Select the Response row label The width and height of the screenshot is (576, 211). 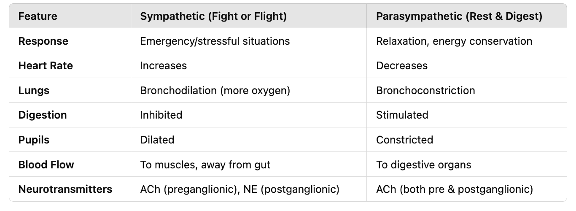click(x=43, y=41)
